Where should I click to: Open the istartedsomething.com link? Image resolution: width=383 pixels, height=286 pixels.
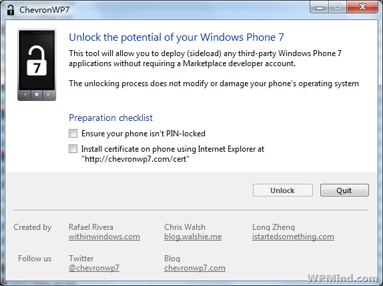pos(293,237)
